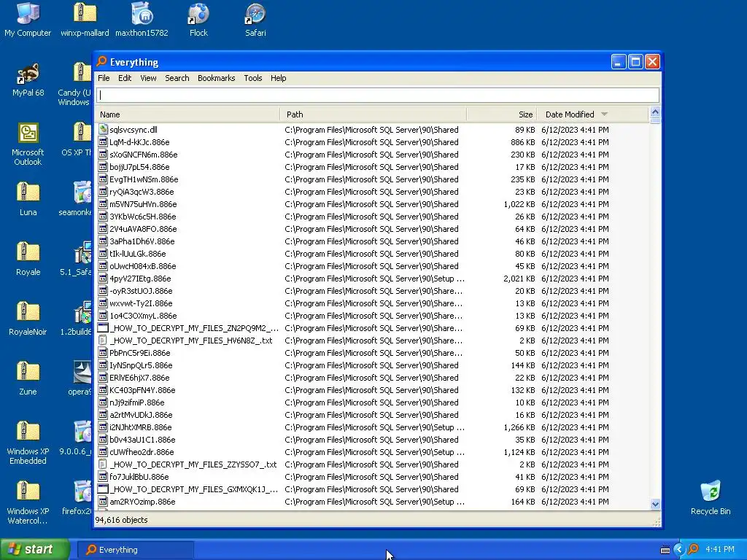Click the scrollbar up arrow
Image resolution: width=747 pixels, height=560 pixels.
pyautogui.click(x=655, y=112)
